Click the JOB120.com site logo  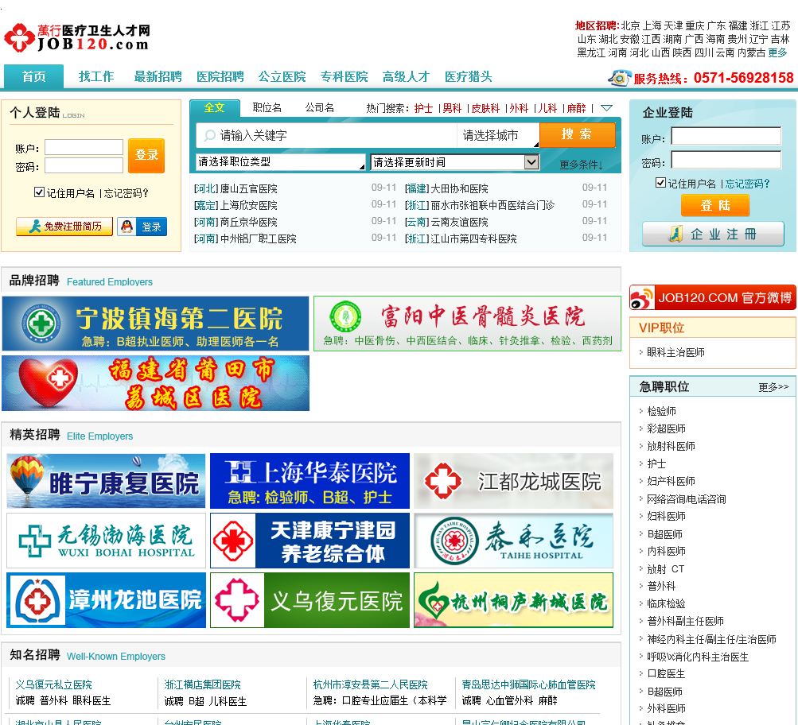pyautogui.click(x=77, y=38)
